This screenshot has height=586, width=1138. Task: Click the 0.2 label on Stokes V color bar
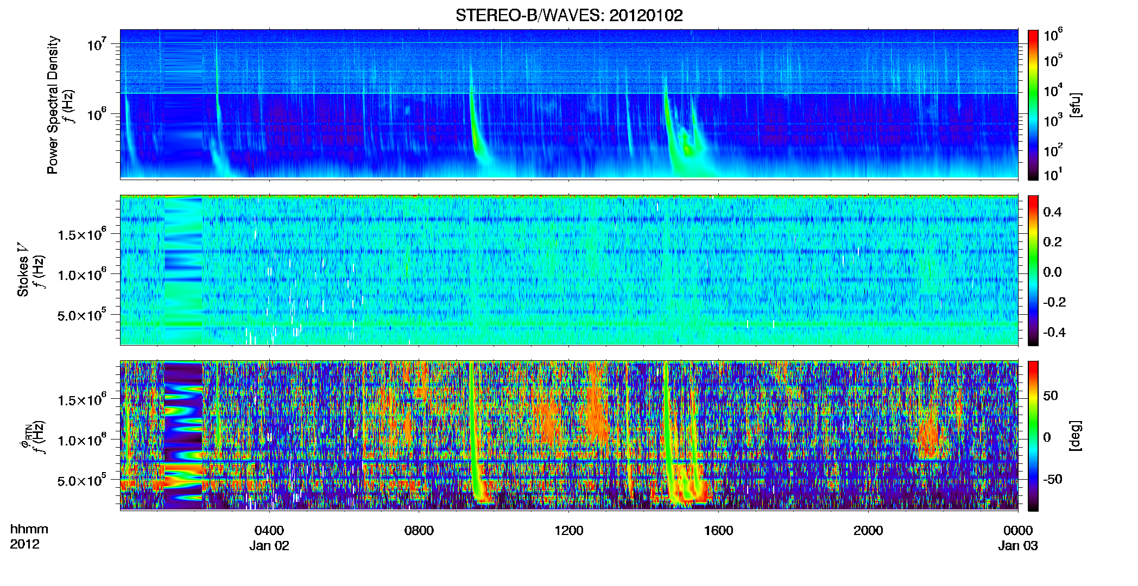(1052, 241)
